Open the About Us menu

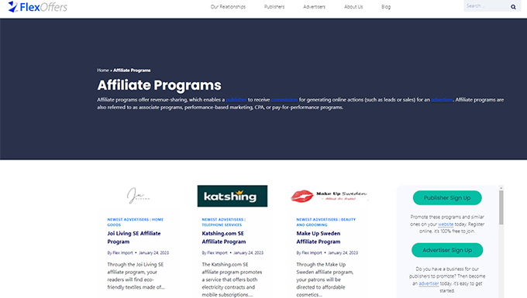353,7
